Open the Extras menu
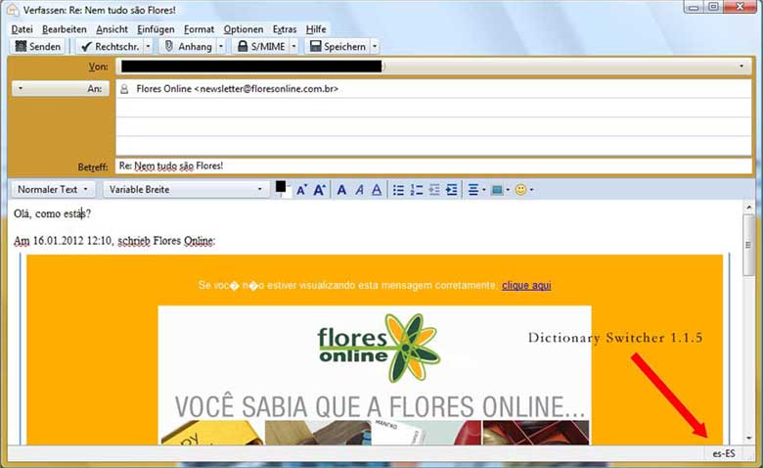 pyautogui.click(x=285, y=29)
